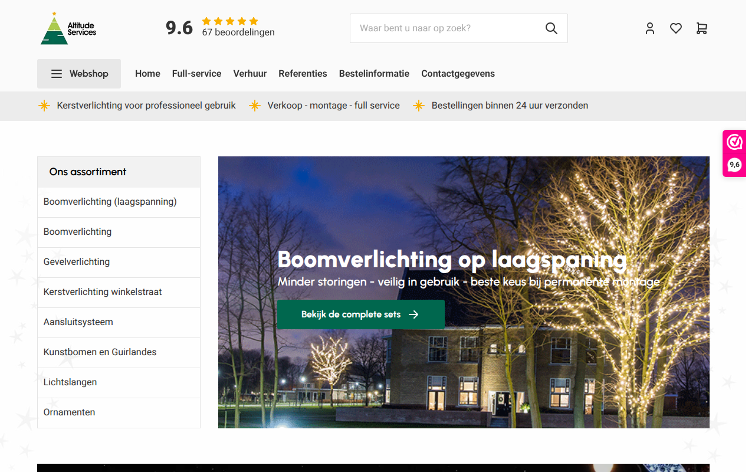Open the Full-service menu item
Viewport: 755px width, 472px height.
(196, 74)
